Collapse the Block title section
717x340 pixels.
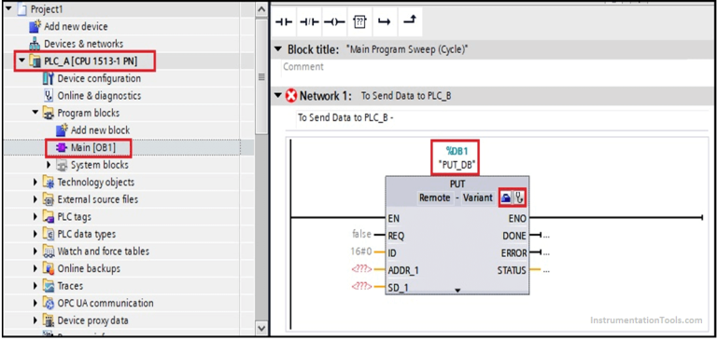tap(277, 49)
